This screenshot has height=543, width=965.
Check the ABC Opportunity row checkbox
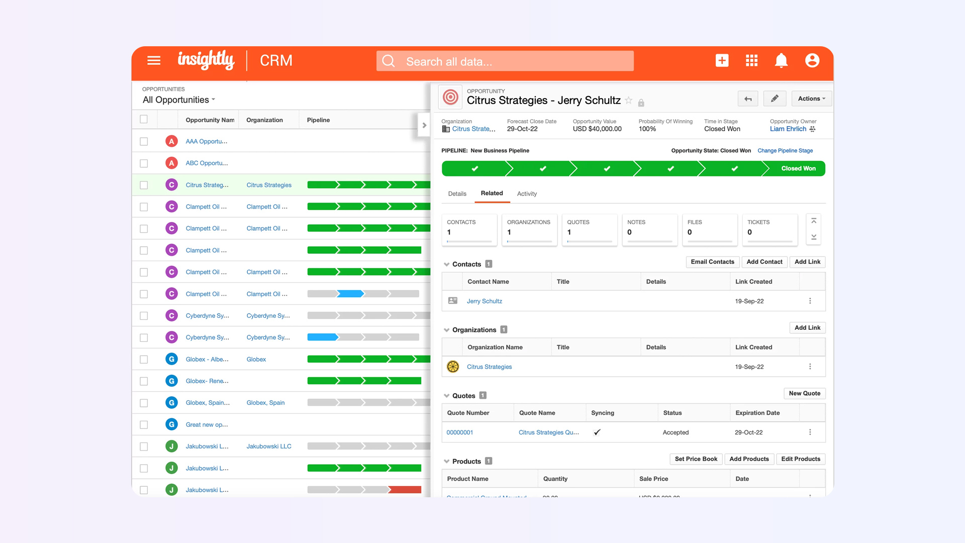pyautogui.click(x=144, y=163)
